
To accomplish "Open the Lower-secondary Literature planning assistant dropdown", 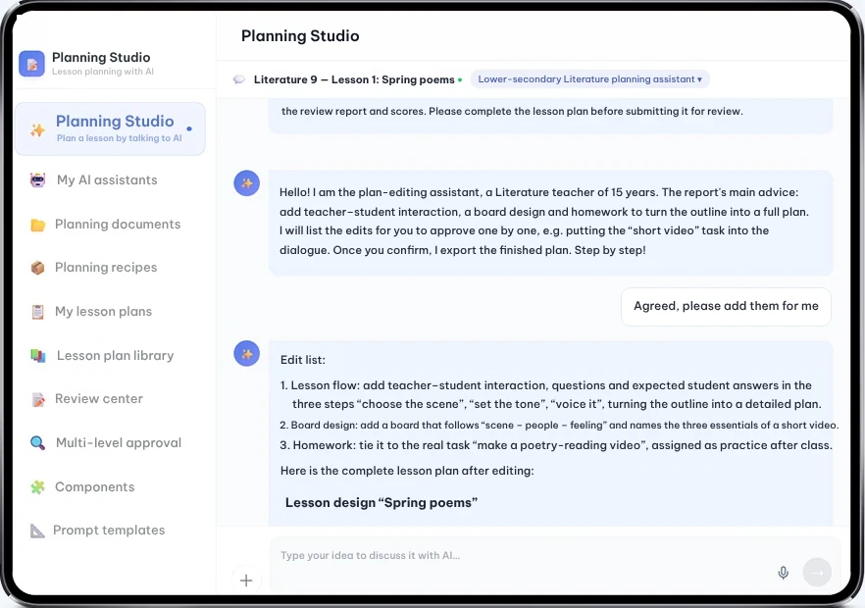I will pyautogui.click(x=589, y=78).
